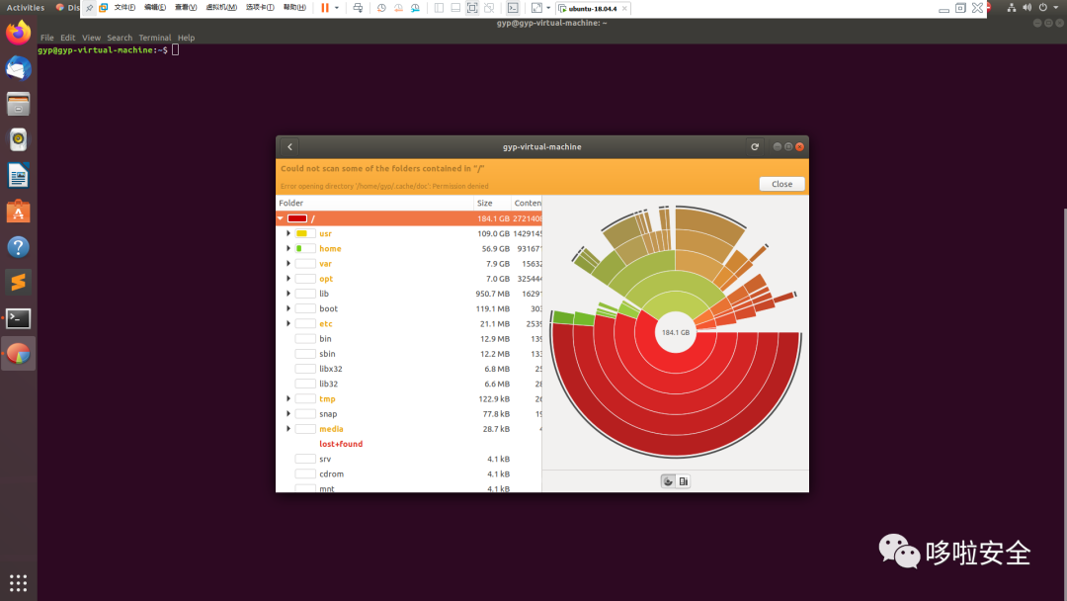This screenshot has height=601, width=1067.
Task: Expand the snap folder row
Action: [288, 414]
